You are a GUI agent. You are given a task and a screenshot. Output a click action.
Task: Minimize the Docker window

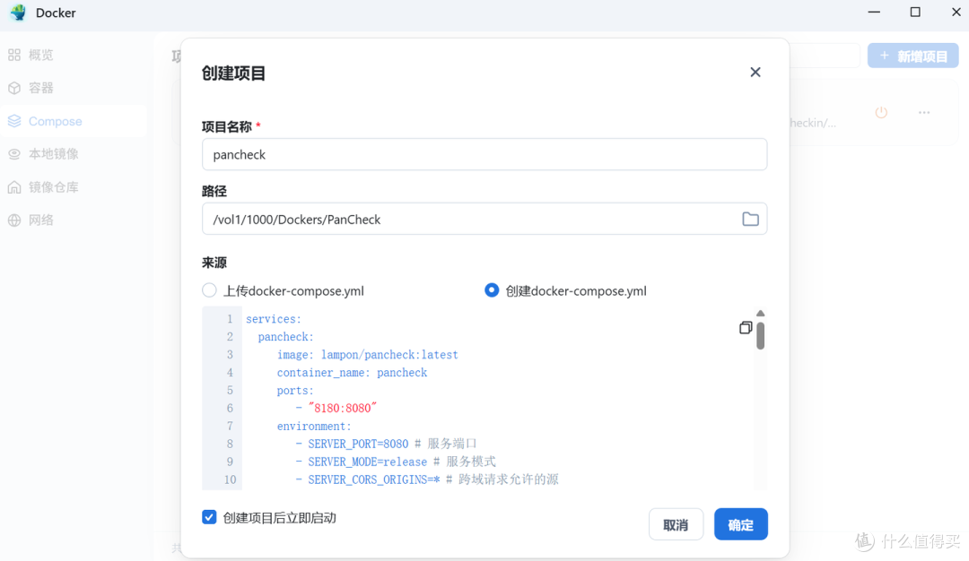coord(874,13)
